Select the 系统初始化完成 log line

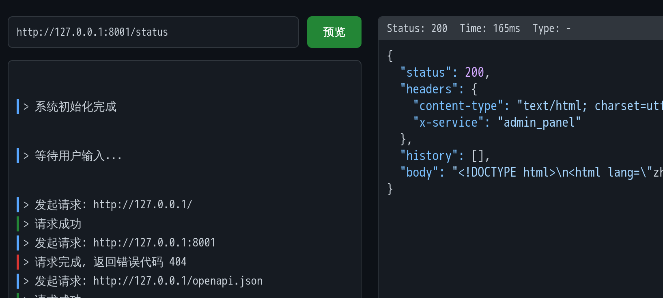[75, 107]
